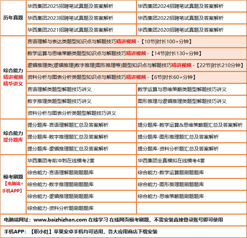Click 华西集团2023招聘笔试真题及答案解析
Viewport: 247px width, 238px height.
[x=81, y=18]
